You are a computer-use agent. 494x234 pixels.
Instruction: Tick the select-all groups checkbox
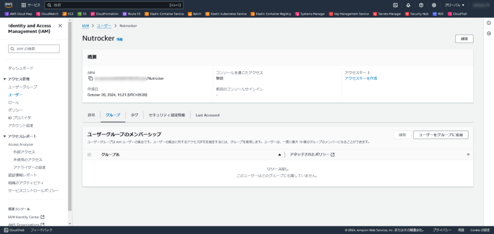pos(90,154)
